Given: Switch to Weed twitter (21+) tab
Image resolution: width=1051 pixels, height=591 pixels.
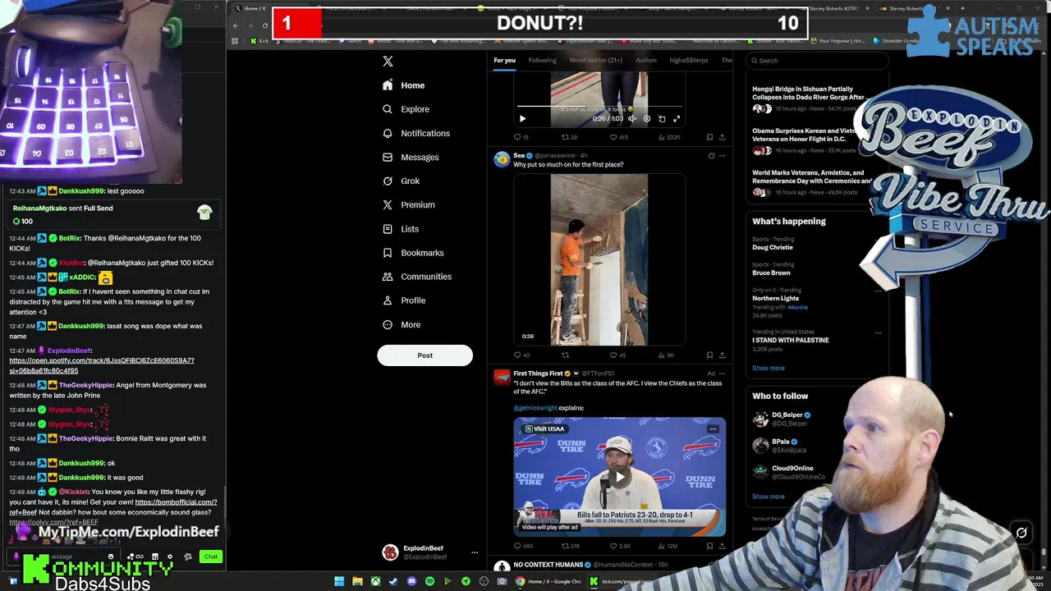Looking at the screenshot, I should [595, 60].
